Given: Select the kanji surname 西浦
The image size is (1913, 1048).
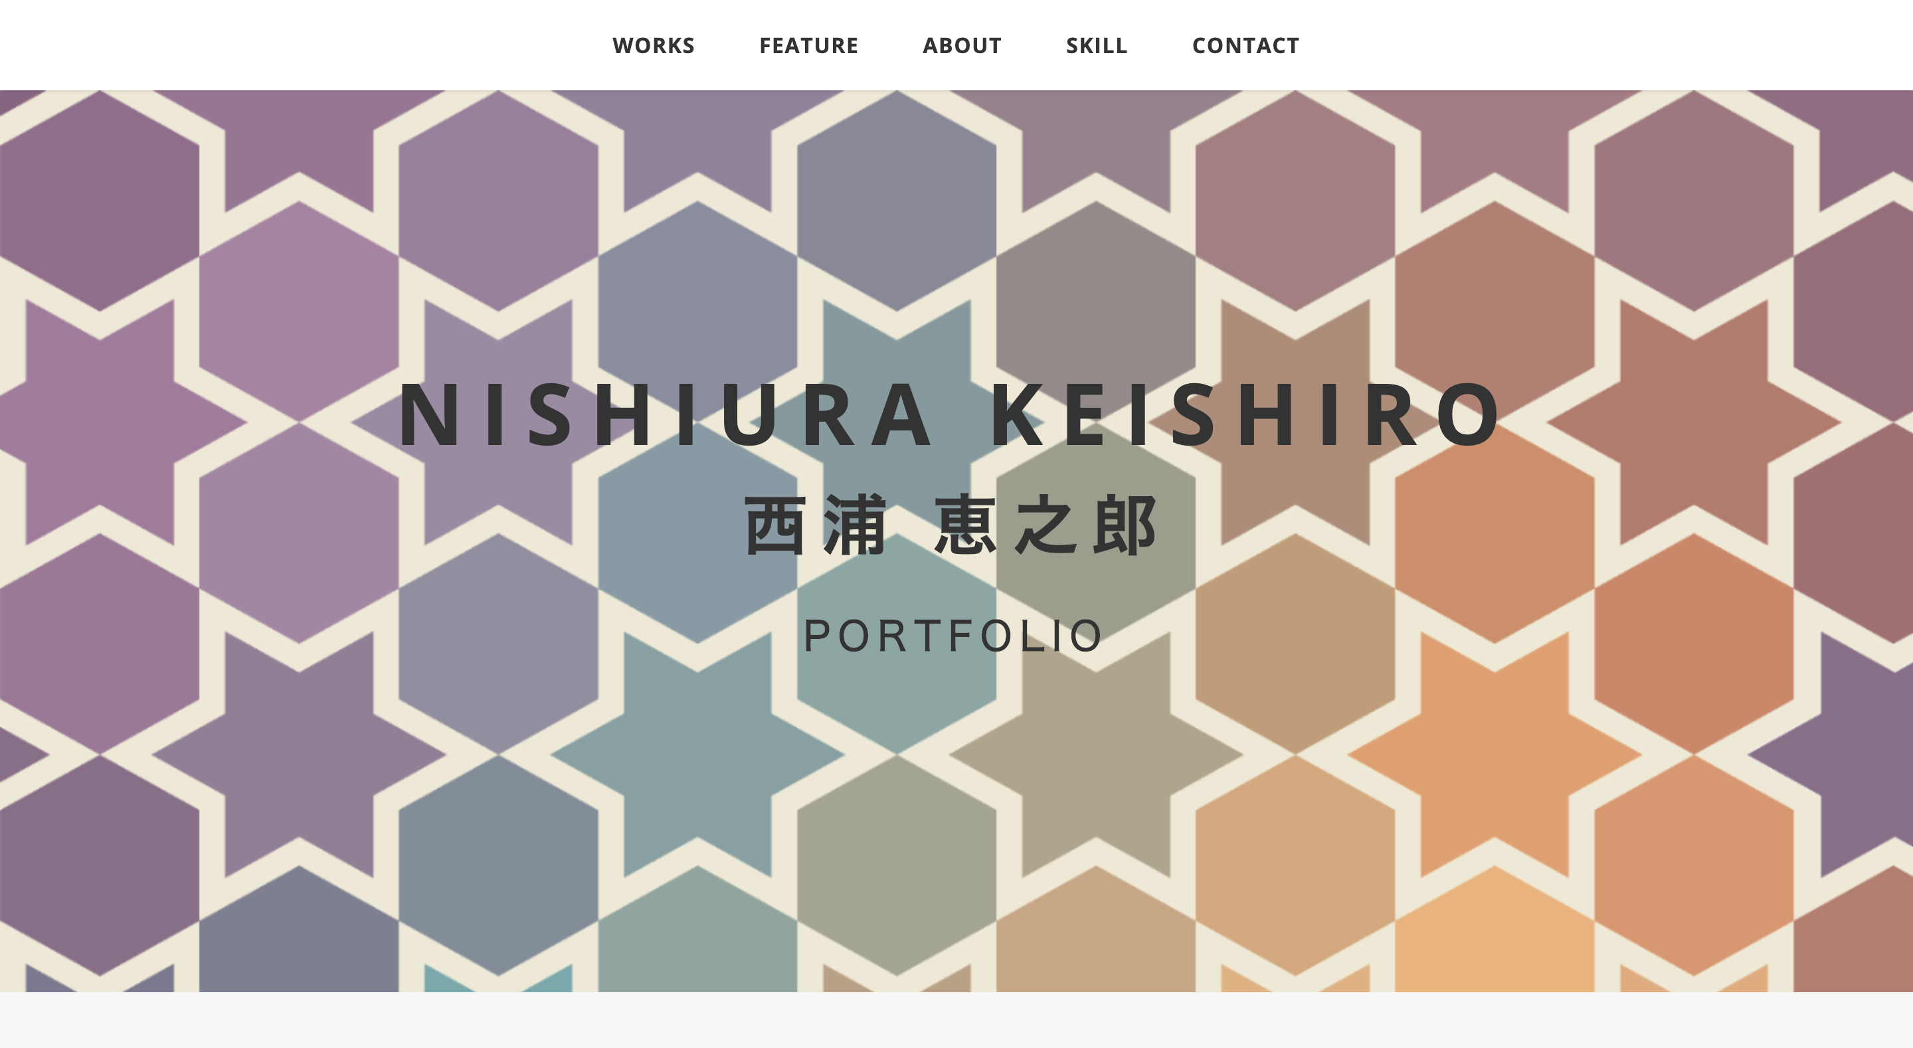Looking at the screenshot, I should (816, 525).
